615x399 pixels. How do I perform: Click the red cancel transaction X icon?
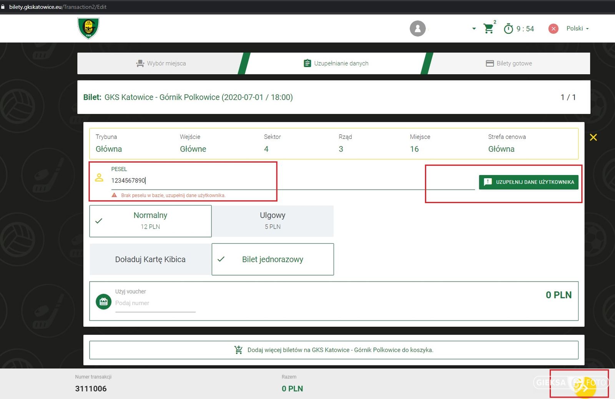point(553,28)
